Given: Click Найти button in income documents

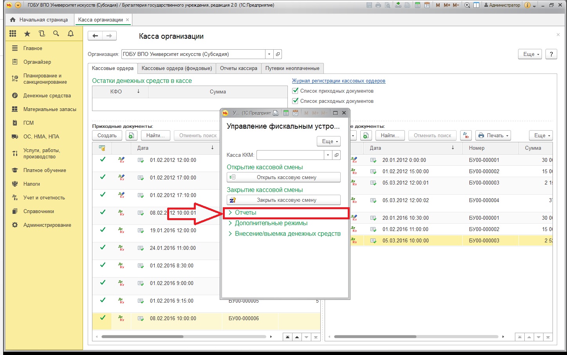Looking at the screenshot, I should pyautogui.click(x=155, y=135).
